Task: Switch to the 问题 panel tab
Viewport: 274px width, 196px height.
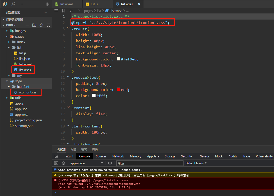Action: pyautogui.click(x=74, y=149)
